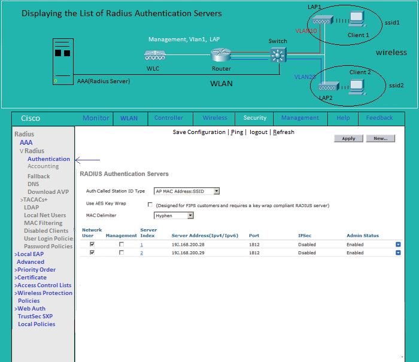
Task: Click the New... button
Action: [381, 138]
